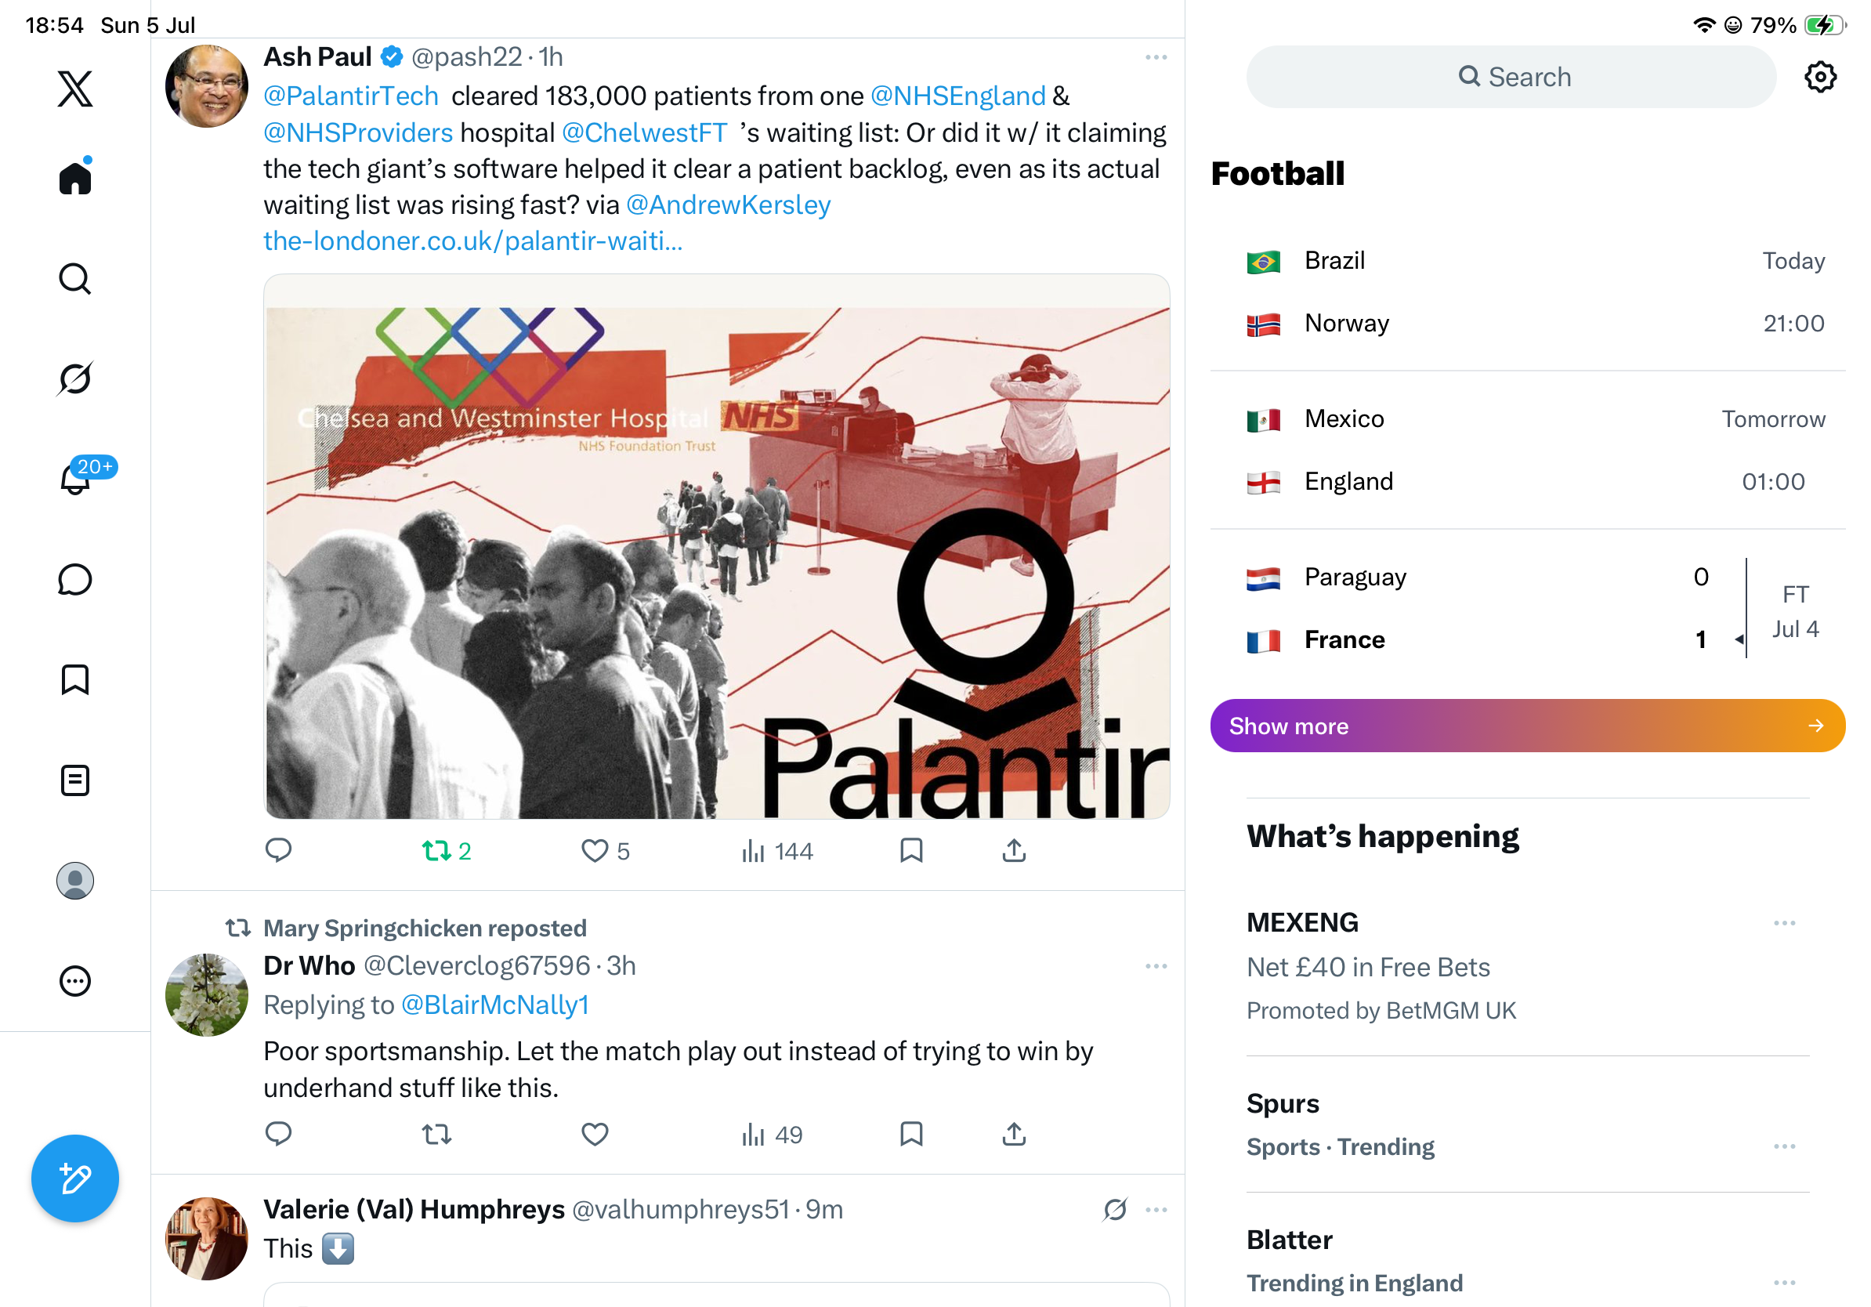This screenshot has width=1871, height=1307.
Task: Go to Home feed icon
Action: pyautogui.click(x=75, y=176)
